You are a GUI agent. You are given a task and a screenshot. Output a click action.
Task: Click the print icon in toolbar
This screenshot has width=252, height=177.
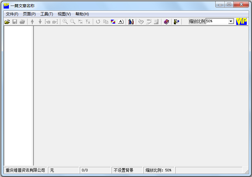[x=22, y=22]
